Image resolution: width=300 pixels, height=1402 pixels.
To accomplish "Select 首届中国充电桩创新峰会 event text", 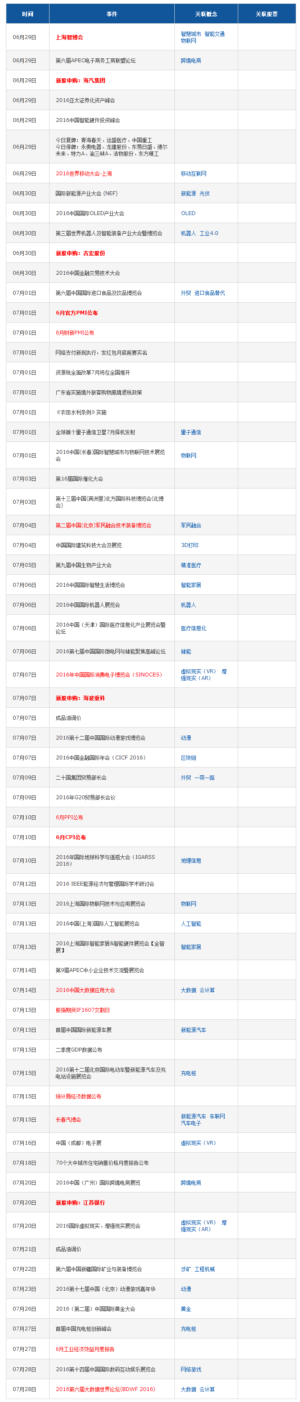I will 83,1328.
